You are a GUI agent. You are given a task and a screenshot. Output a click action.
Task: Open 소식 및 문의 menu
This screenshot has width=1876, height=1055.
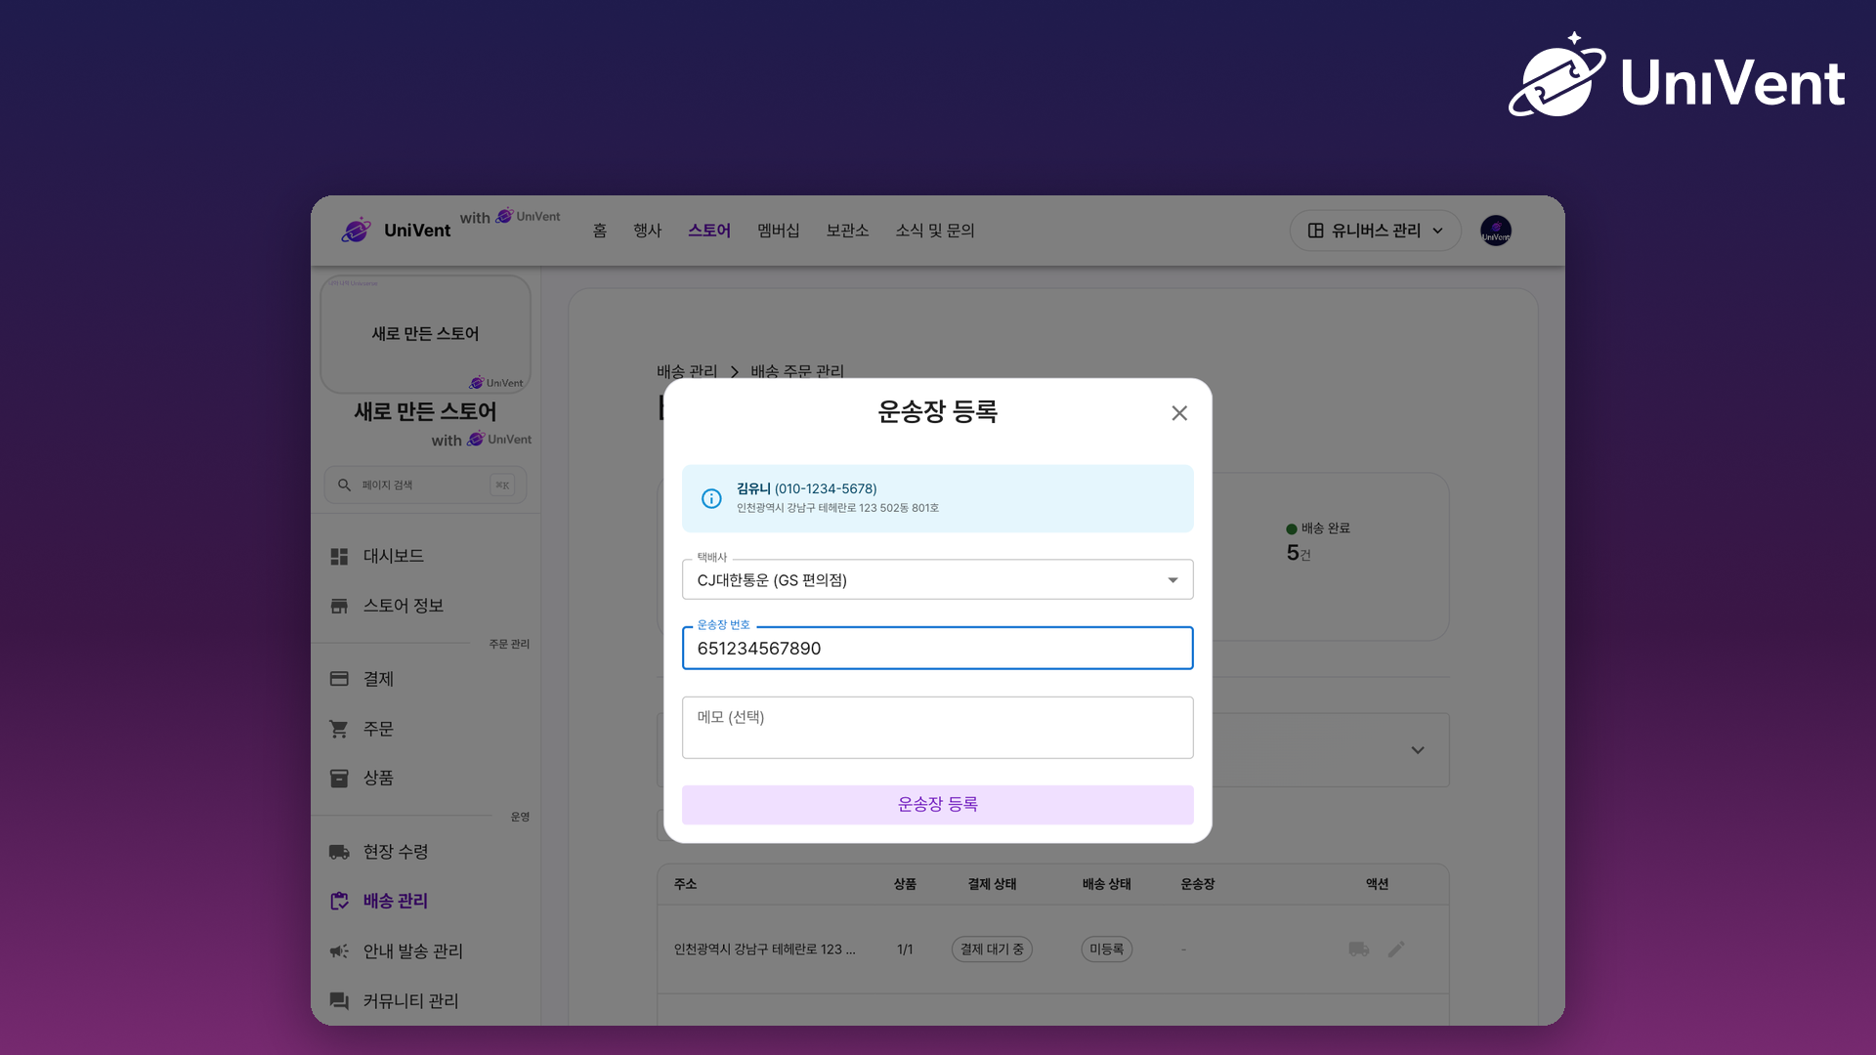coord(935,231)
